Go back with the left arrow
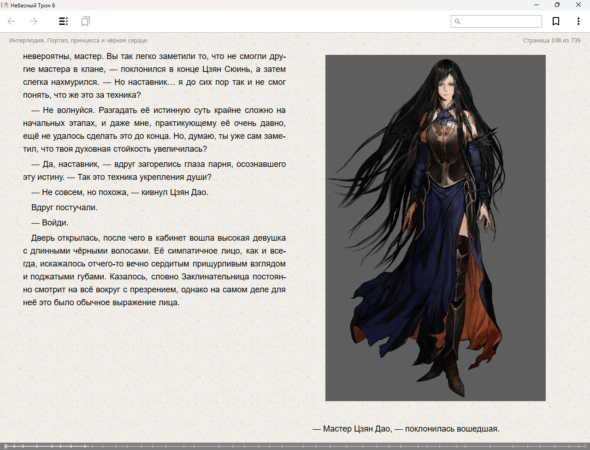590x450 pixels. (12, 21)
